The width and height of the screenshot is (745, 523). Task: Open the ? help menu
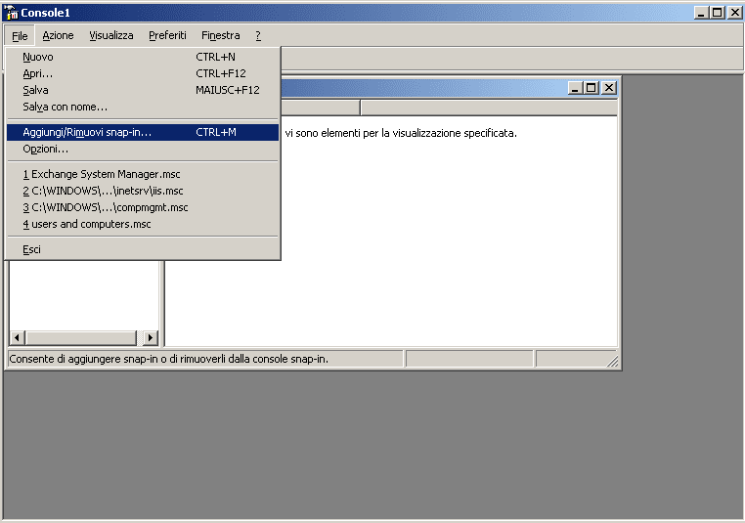(x=258, y=35)
